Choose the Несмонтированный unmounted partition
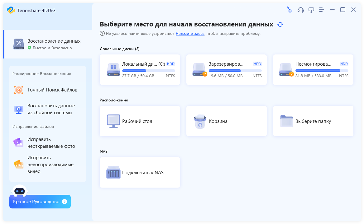 313,70
